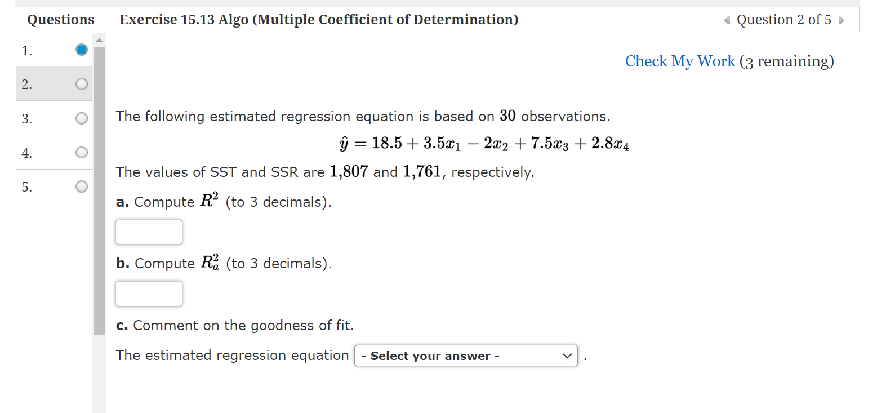Image resolution: width=886 pixels, height=413 pixels.
Task: Click the next question arrow icon
Action: (x=840, y=20)
